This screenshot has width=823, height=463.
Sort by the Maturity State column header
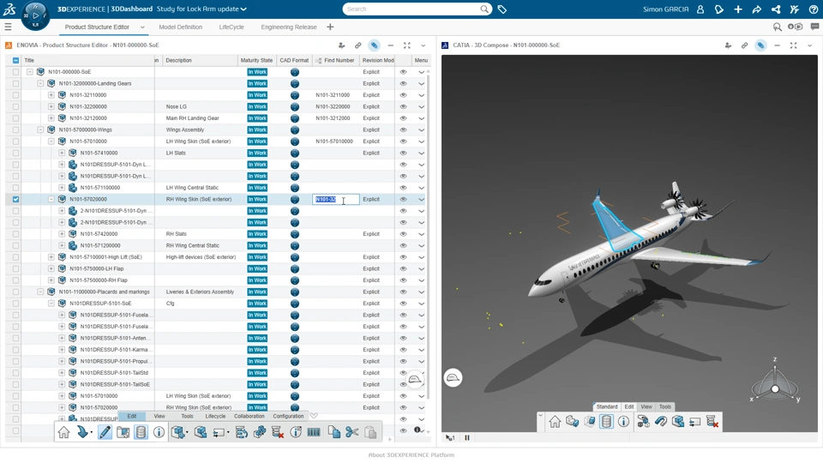(256, 60)
